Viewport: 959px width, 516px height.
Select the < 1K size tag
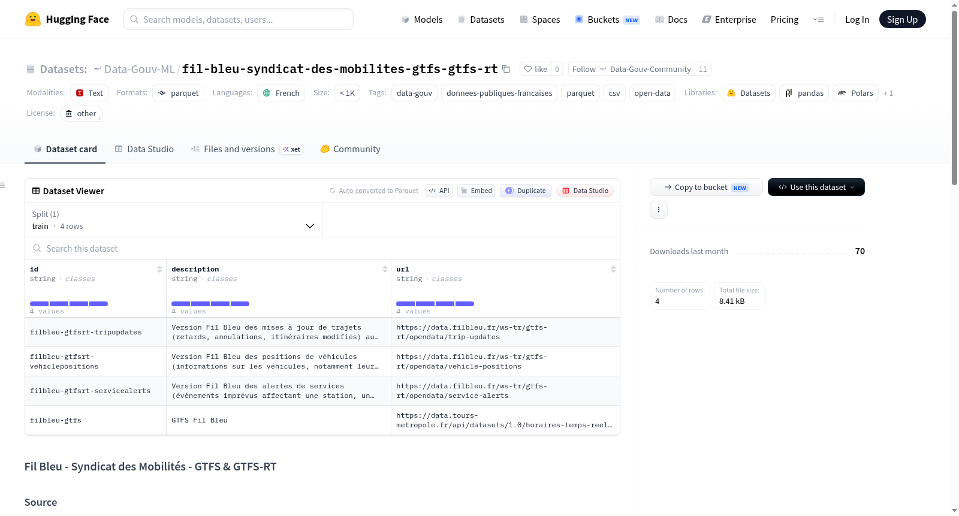click(x=347, y=93)
